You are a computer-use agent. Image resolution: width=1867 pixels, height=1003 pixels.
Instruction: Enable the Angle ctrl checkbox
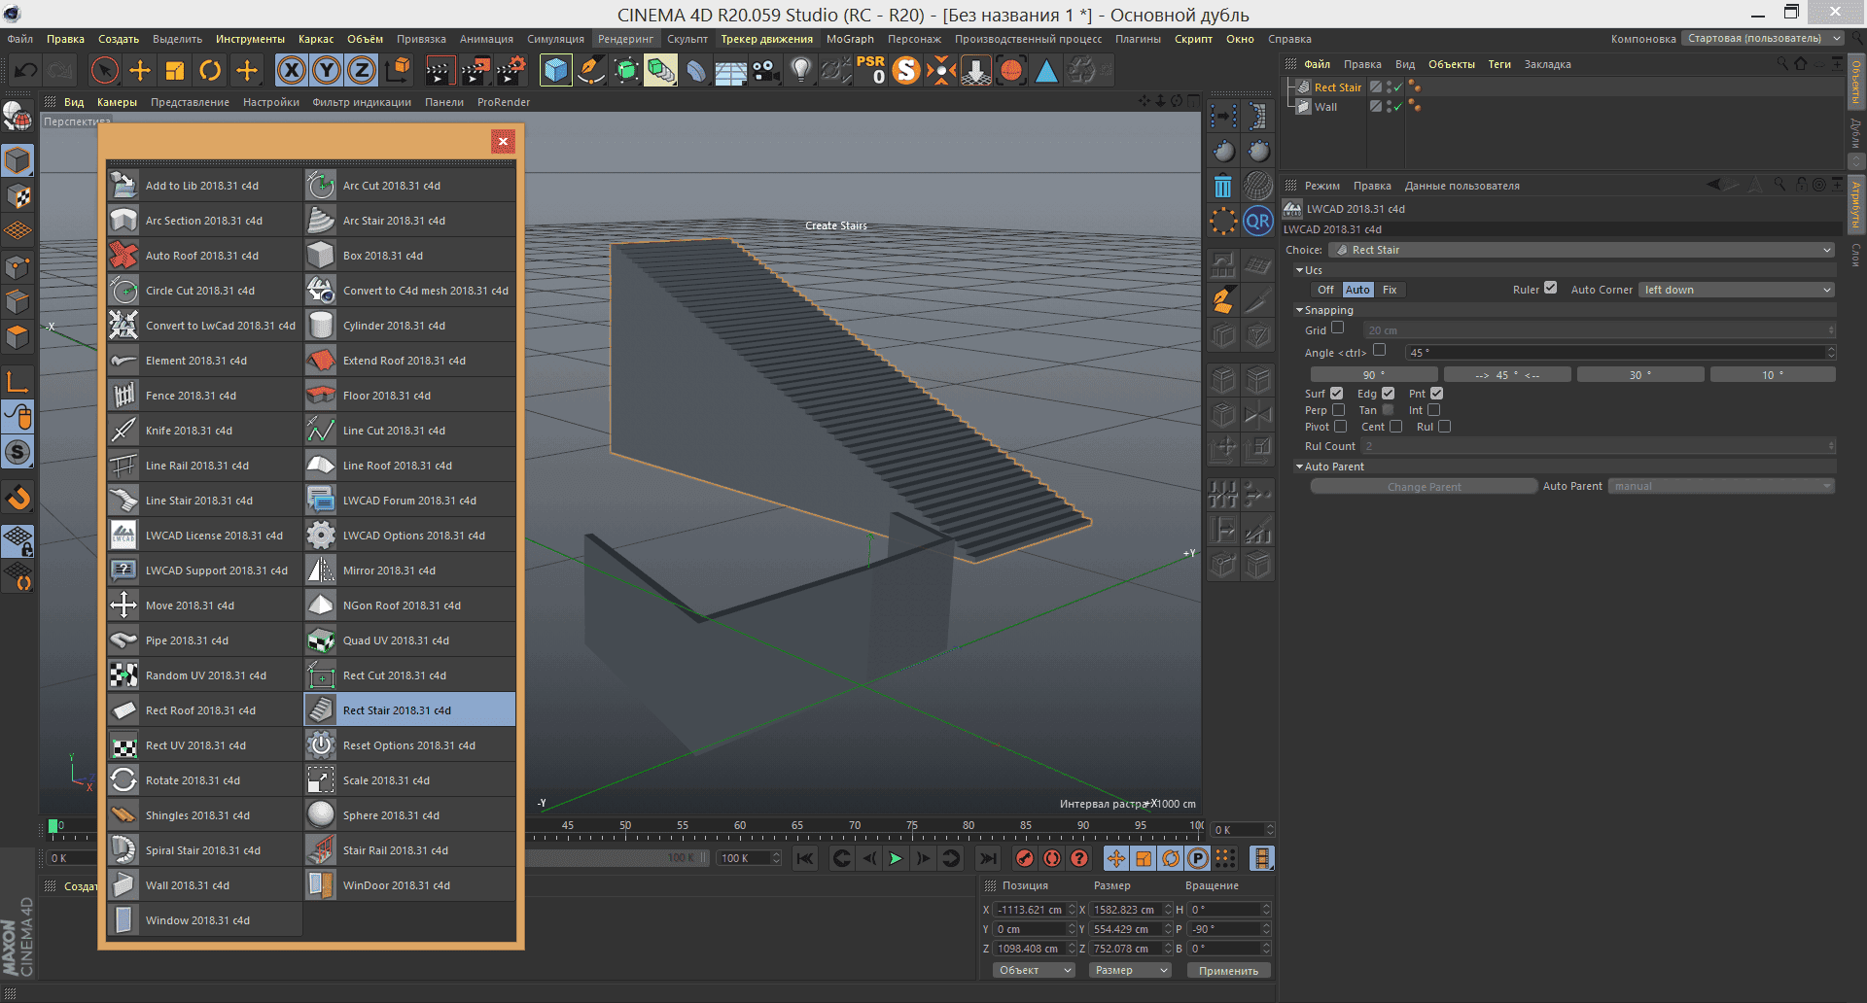coord(1379,351)
